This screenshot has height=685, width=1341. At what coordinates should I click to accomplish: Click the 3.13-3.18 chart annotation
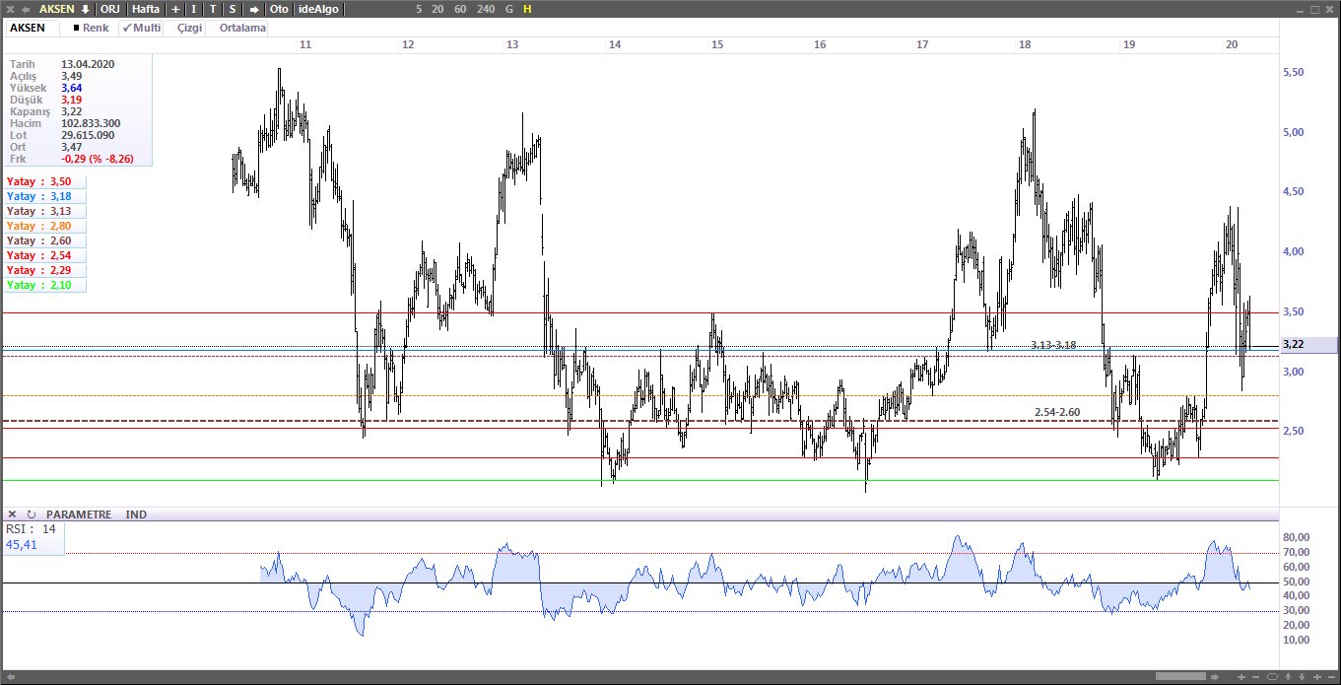pos(1052,345)
